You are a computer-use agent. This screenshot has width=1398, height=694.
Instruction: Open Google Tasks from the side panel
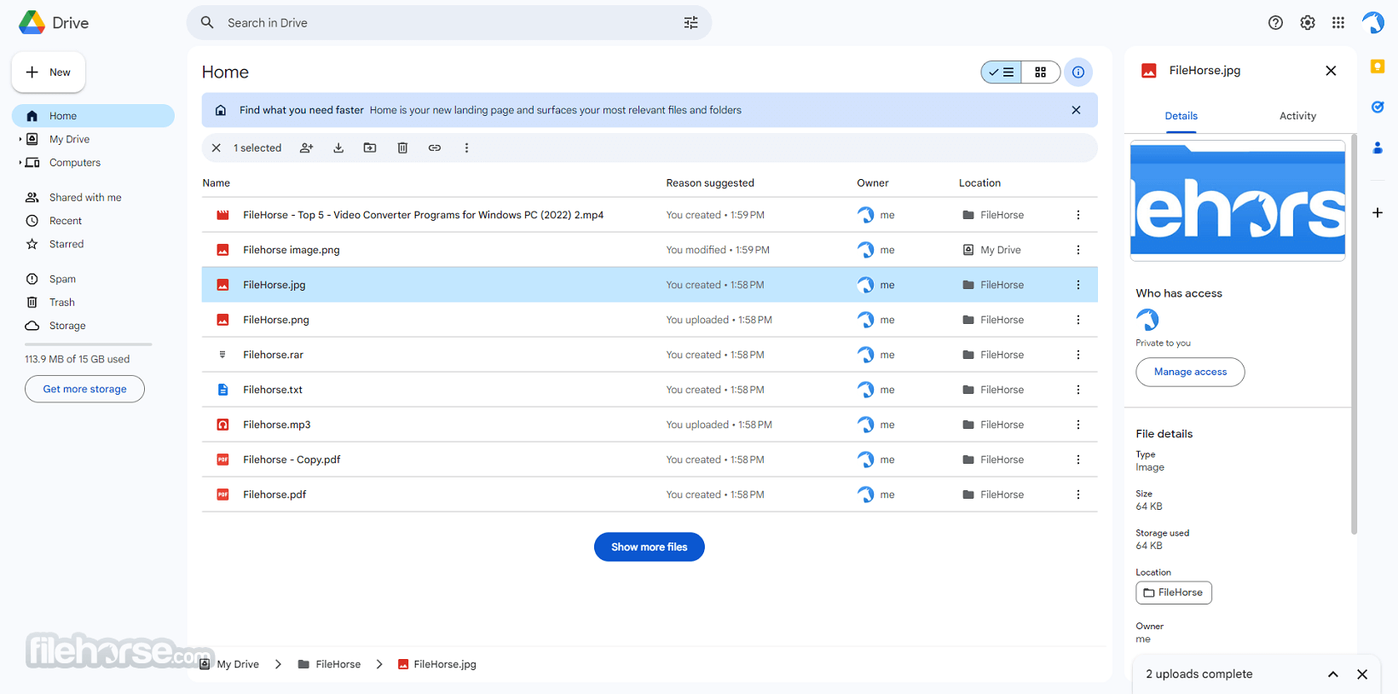[x=1378, y=107]
